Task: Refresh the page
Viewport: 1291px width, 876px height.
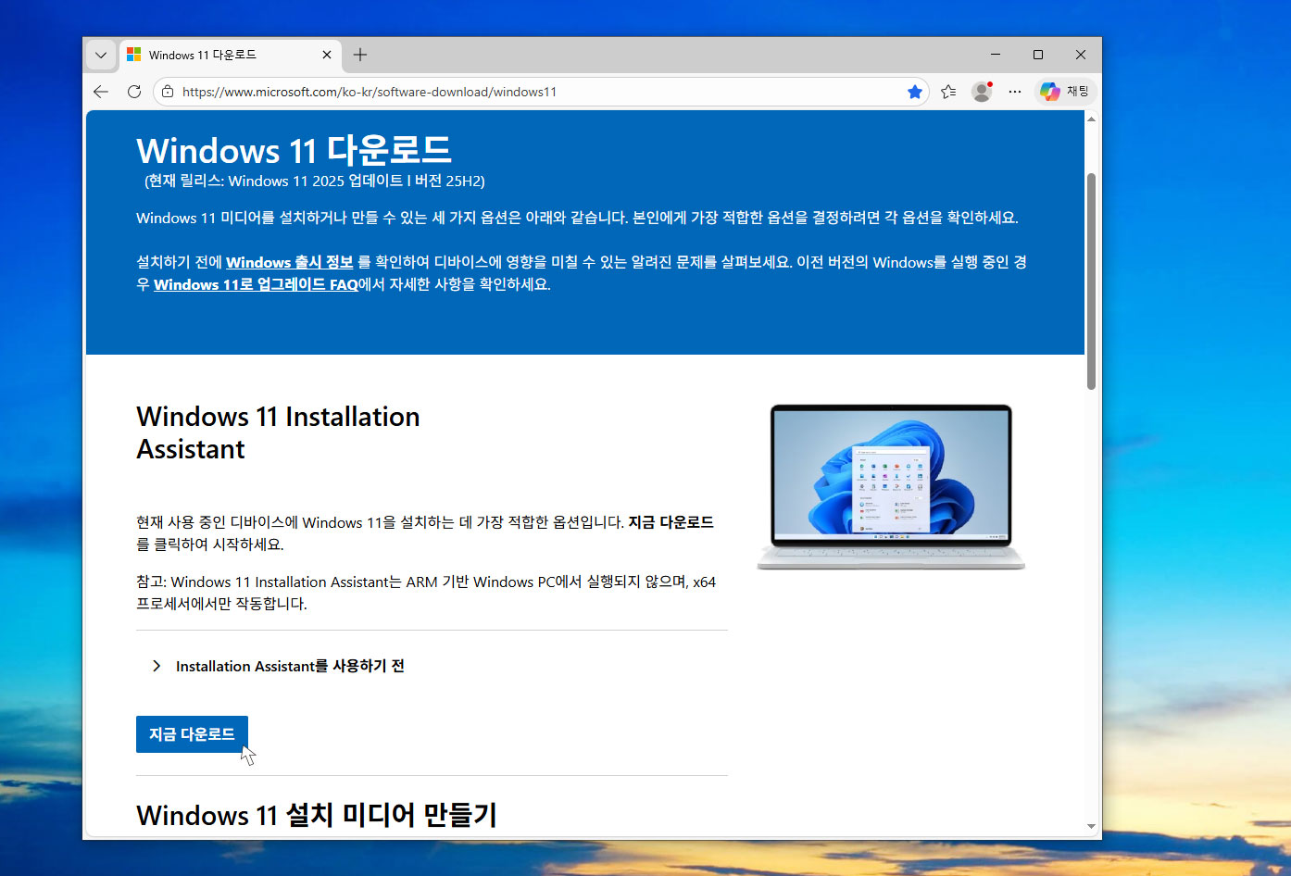Action: 134,92
